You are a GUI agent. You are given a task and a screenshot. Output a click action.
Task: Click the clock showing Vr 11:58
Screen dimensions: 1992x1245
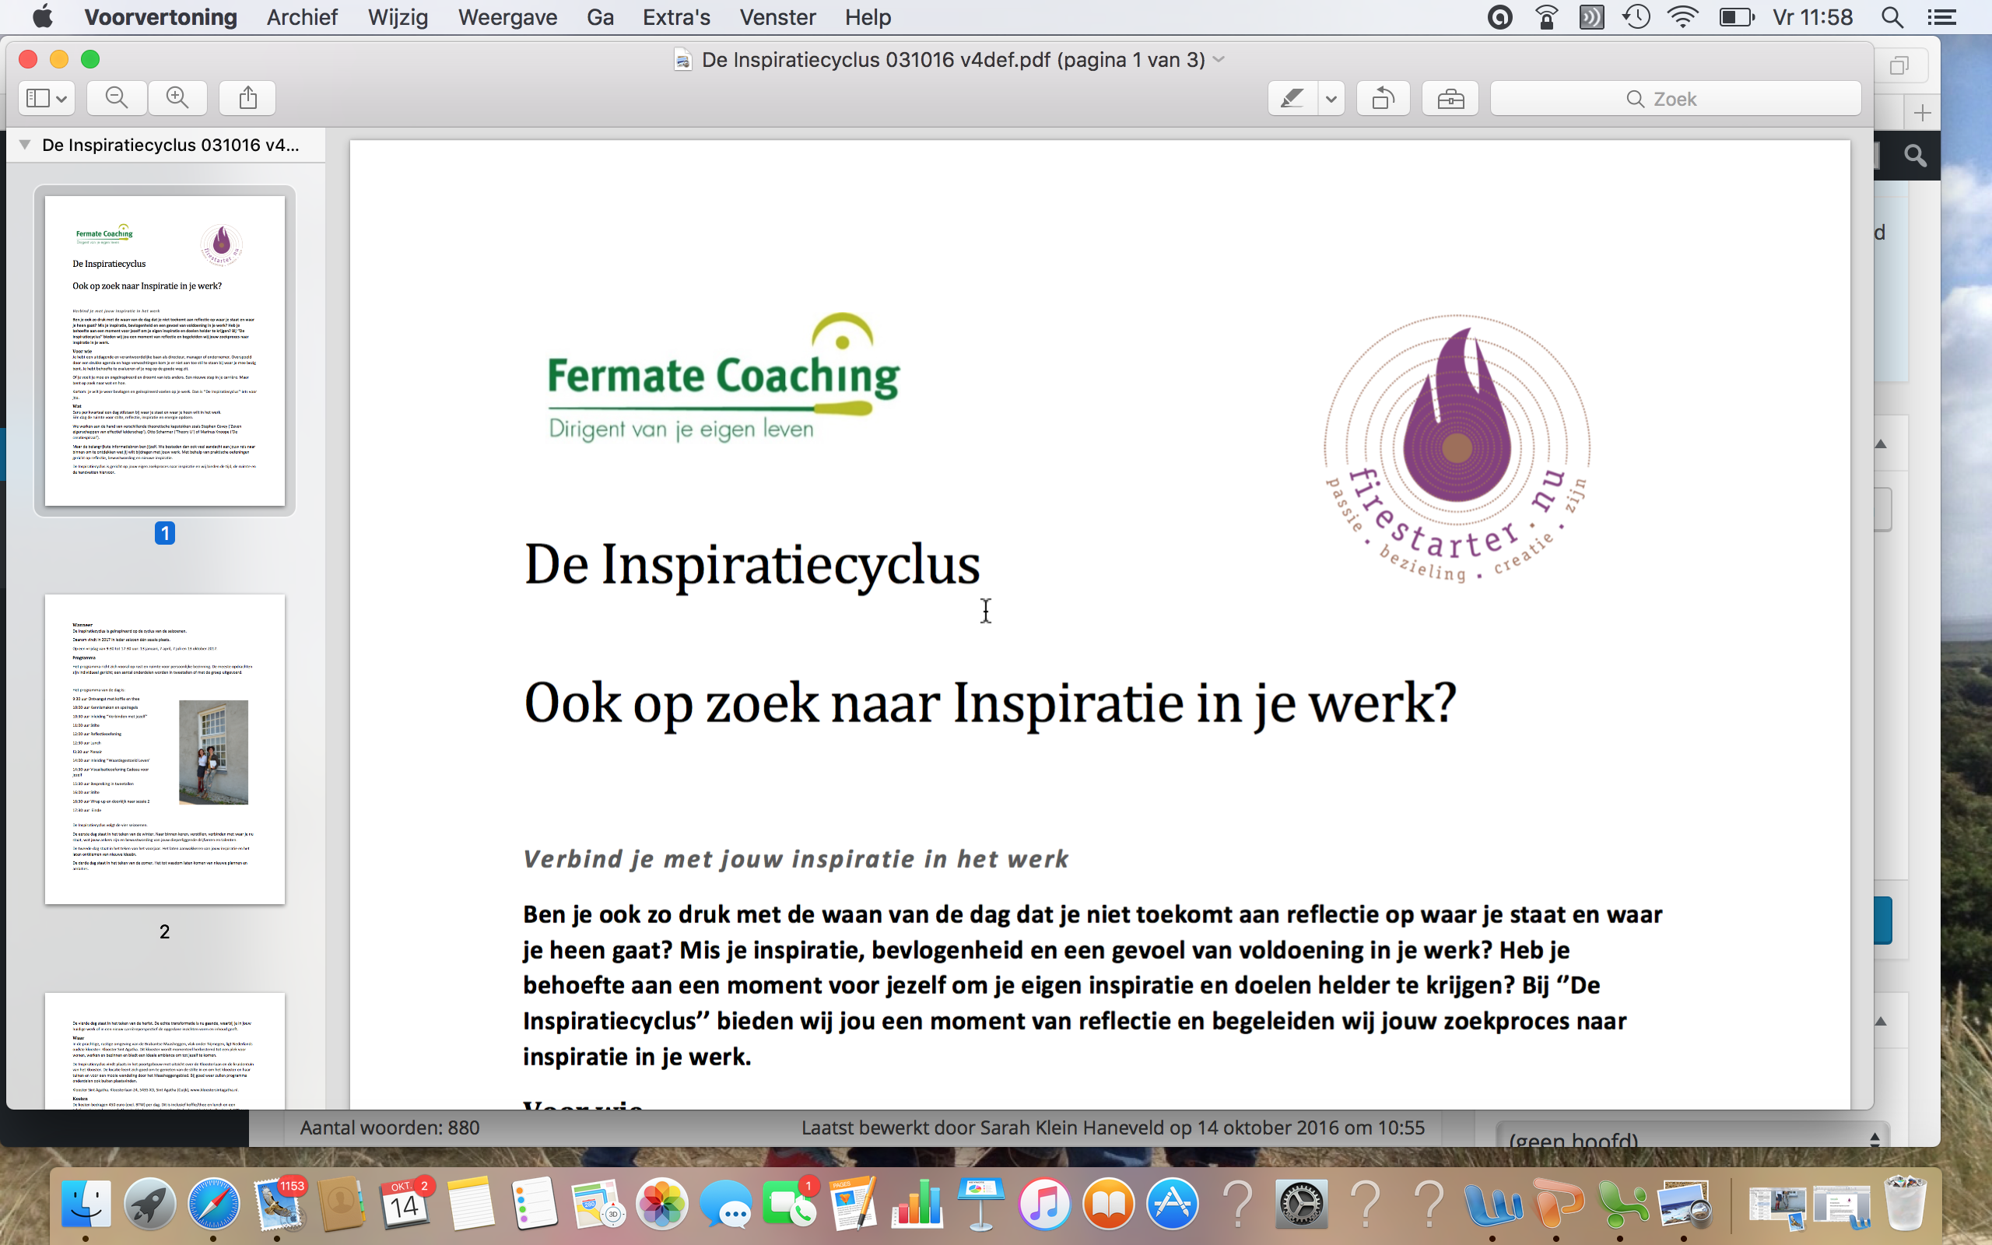pos(1812,17)
